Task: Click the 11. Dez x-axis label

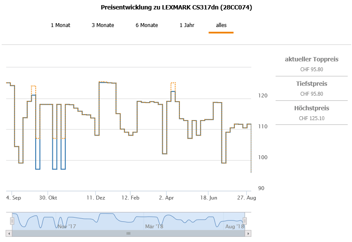Action: 95,198
